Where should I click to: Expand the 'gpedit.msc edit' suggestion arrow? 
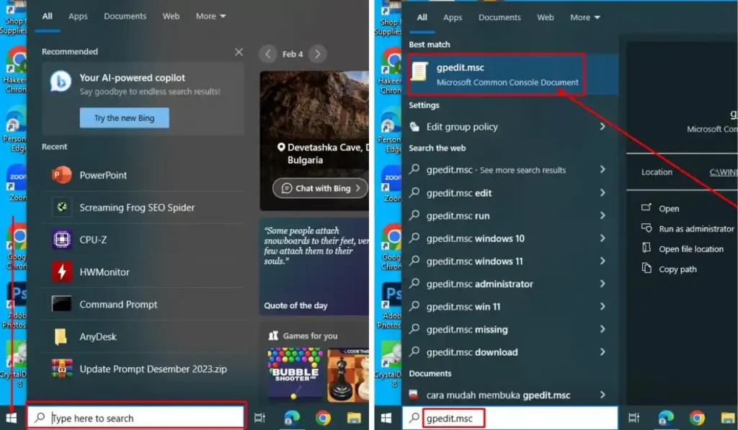coord(603,192)
